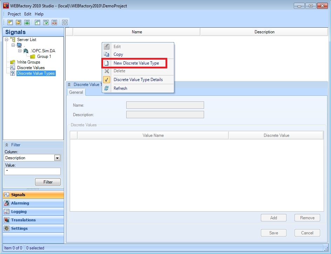Collapse the .\OPC.Sim.DA server node
Screen dimensions: 331x254
coord(20,51)
